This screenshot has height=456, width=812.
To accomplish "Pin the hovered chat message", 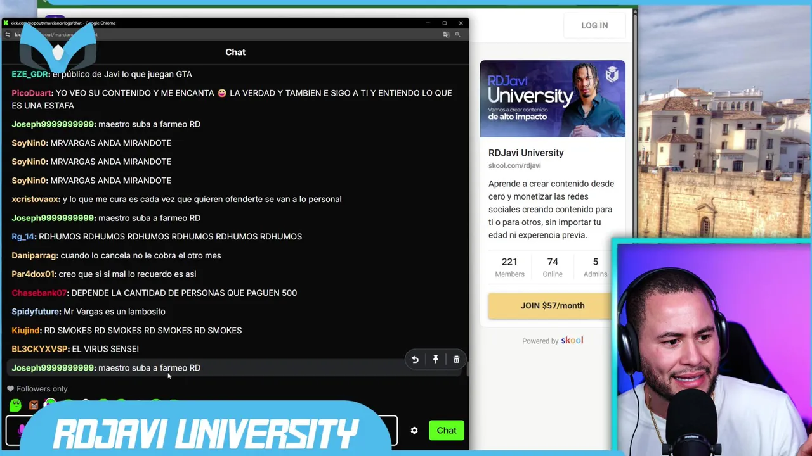I will [436, 360].
